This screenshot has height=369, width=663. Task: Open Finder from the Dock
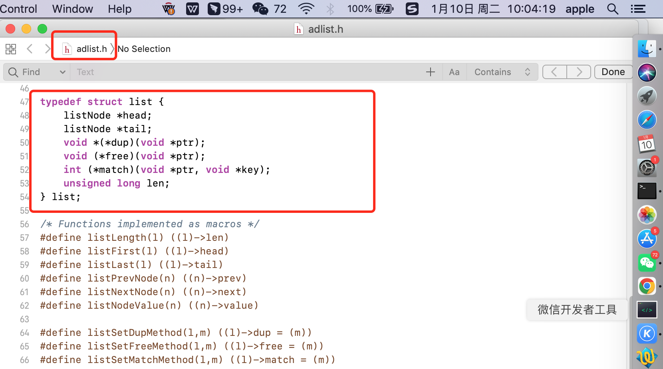pyautogui.click(x=647, y=49)
